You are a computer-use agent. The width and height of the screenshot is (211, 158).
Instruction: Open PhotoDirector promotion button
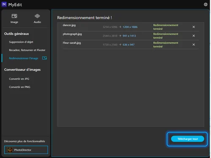[26, 150]
